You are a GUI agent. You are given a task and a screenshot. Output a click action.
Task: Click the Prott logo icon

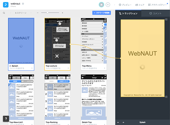pos(6,5)
